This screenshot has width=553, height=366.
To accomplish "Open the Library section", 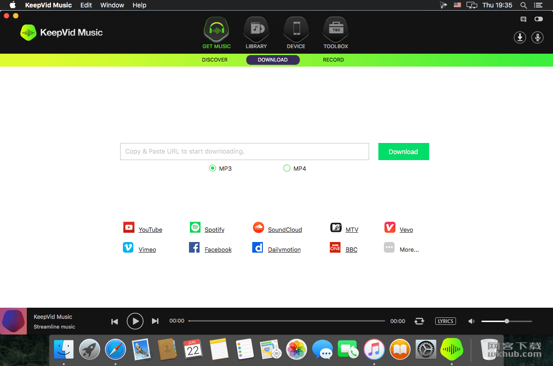I will [x=256, y=33].
